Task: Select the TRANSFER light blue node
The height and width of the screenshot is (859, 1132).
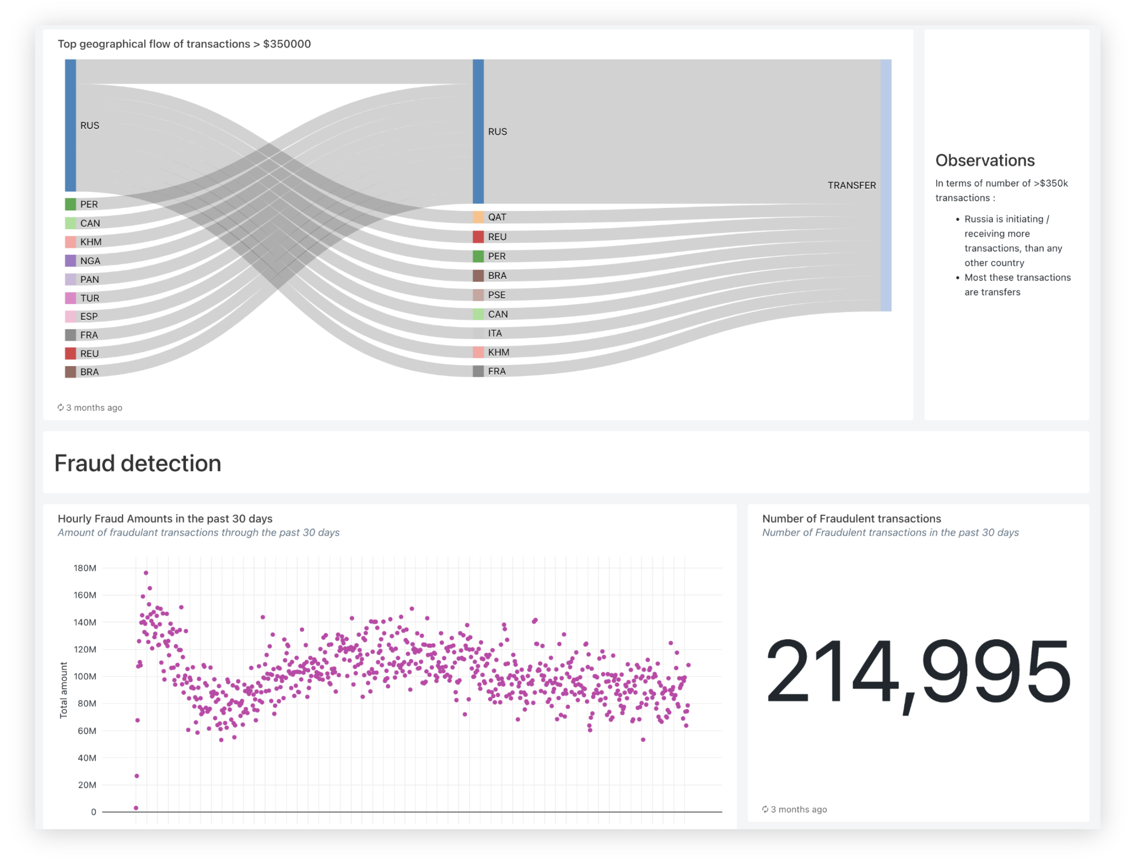Action: coord(886,185)
